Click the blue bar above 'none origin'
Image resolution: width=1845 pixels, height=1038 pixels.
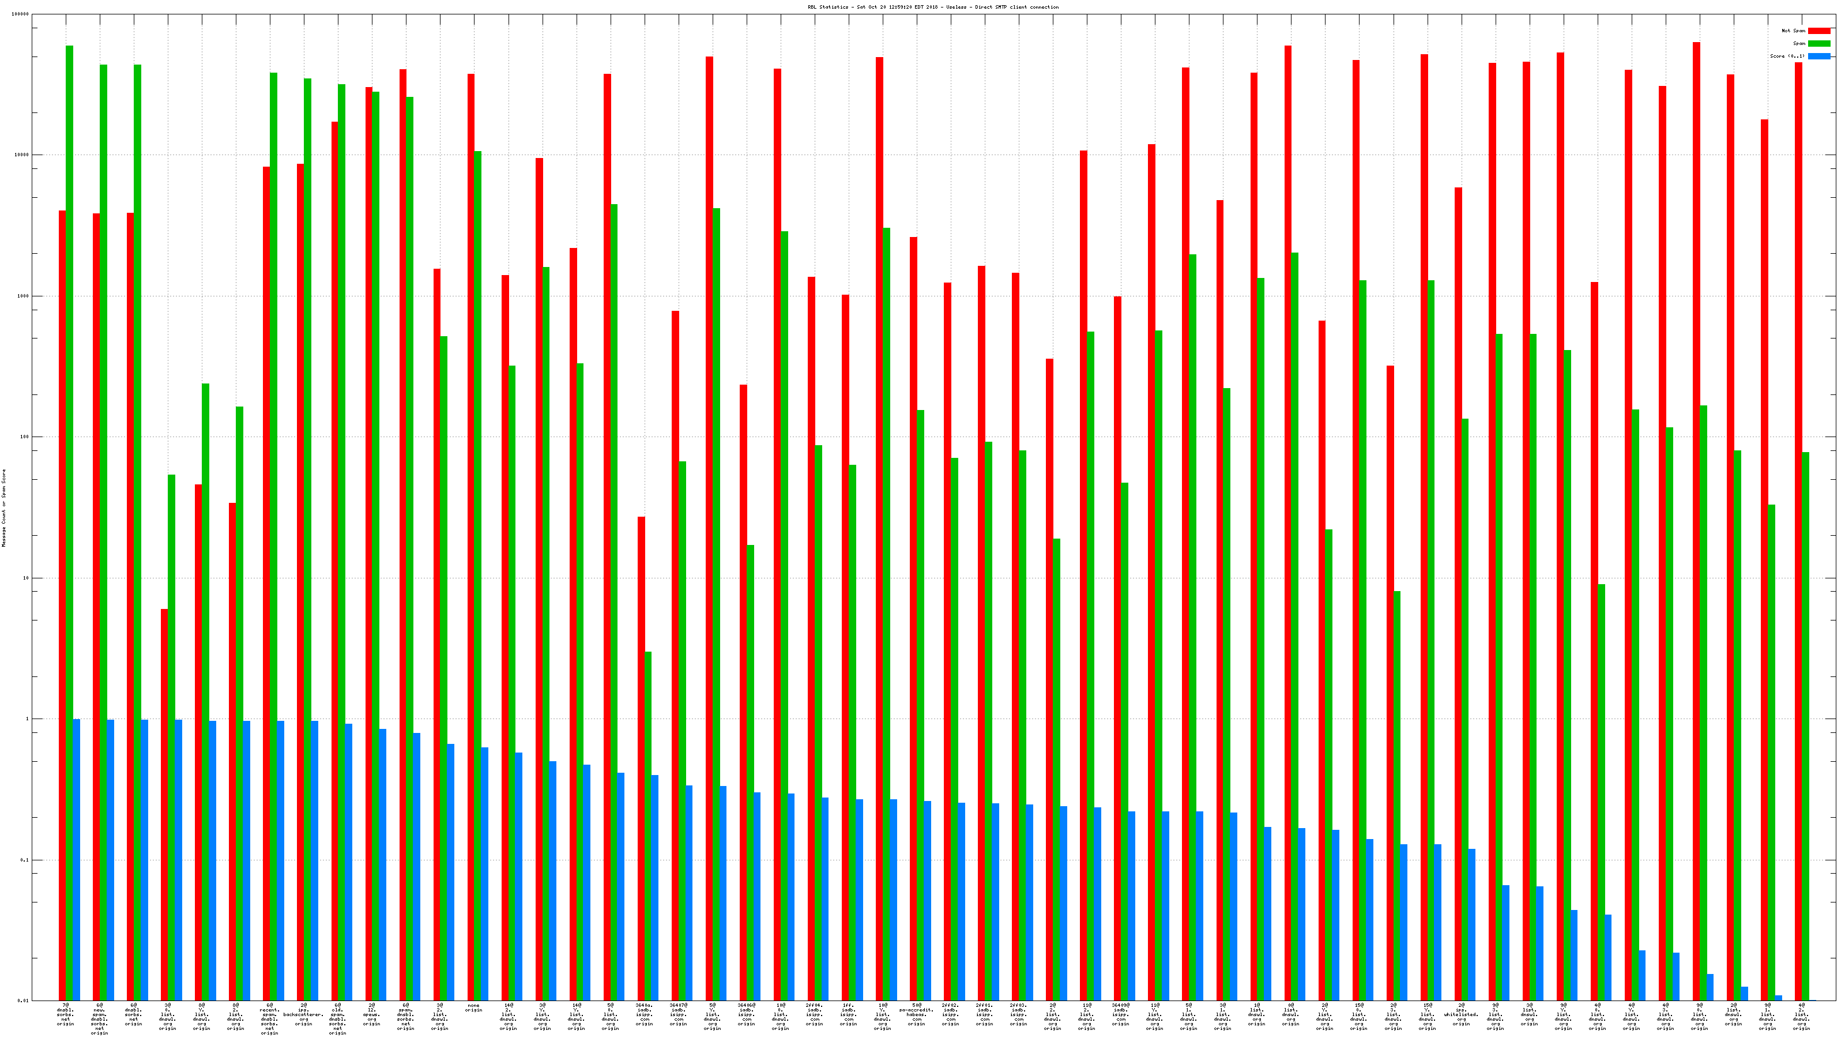coord(485,874)
